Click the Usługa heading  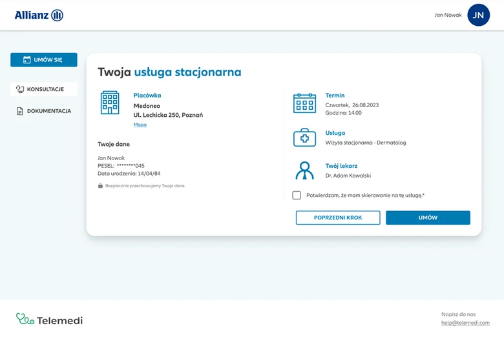coord(335,133)
